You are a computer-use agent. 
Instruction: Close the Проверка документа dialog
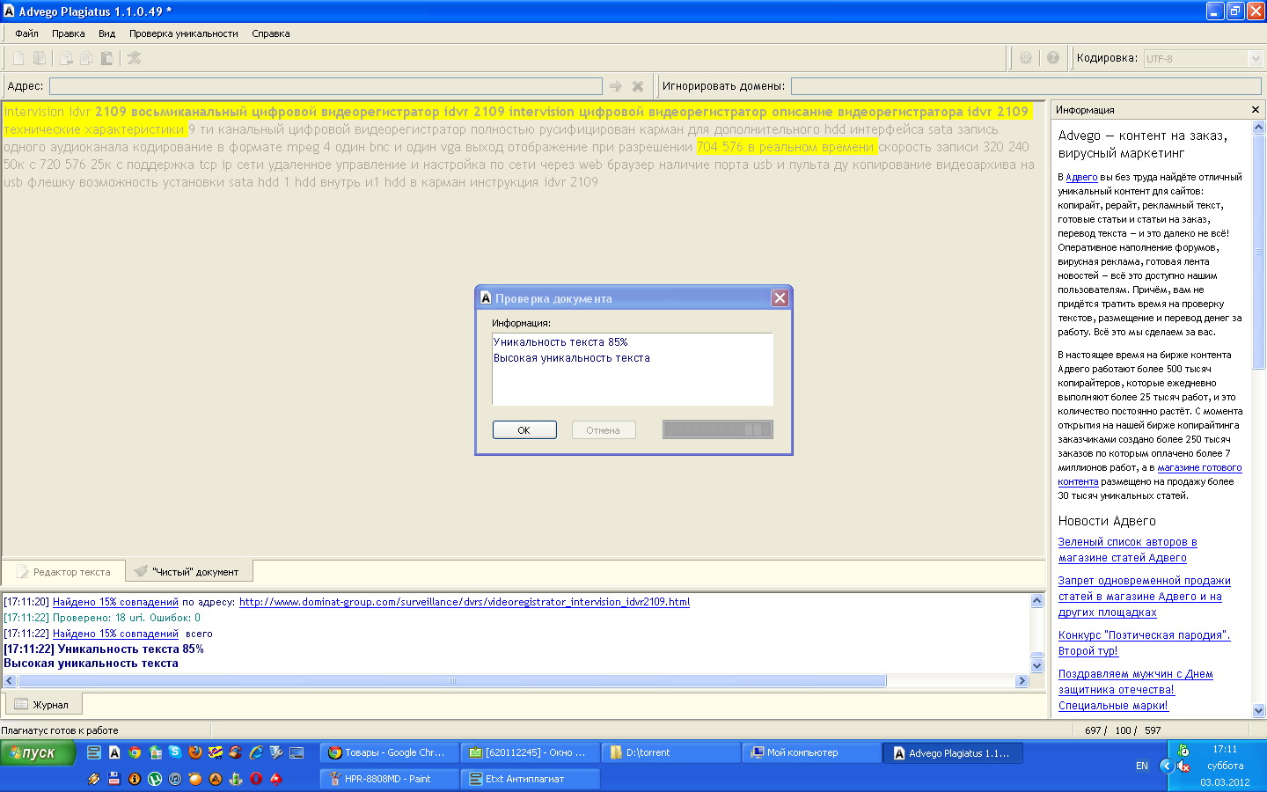click(x=780, y=298)
